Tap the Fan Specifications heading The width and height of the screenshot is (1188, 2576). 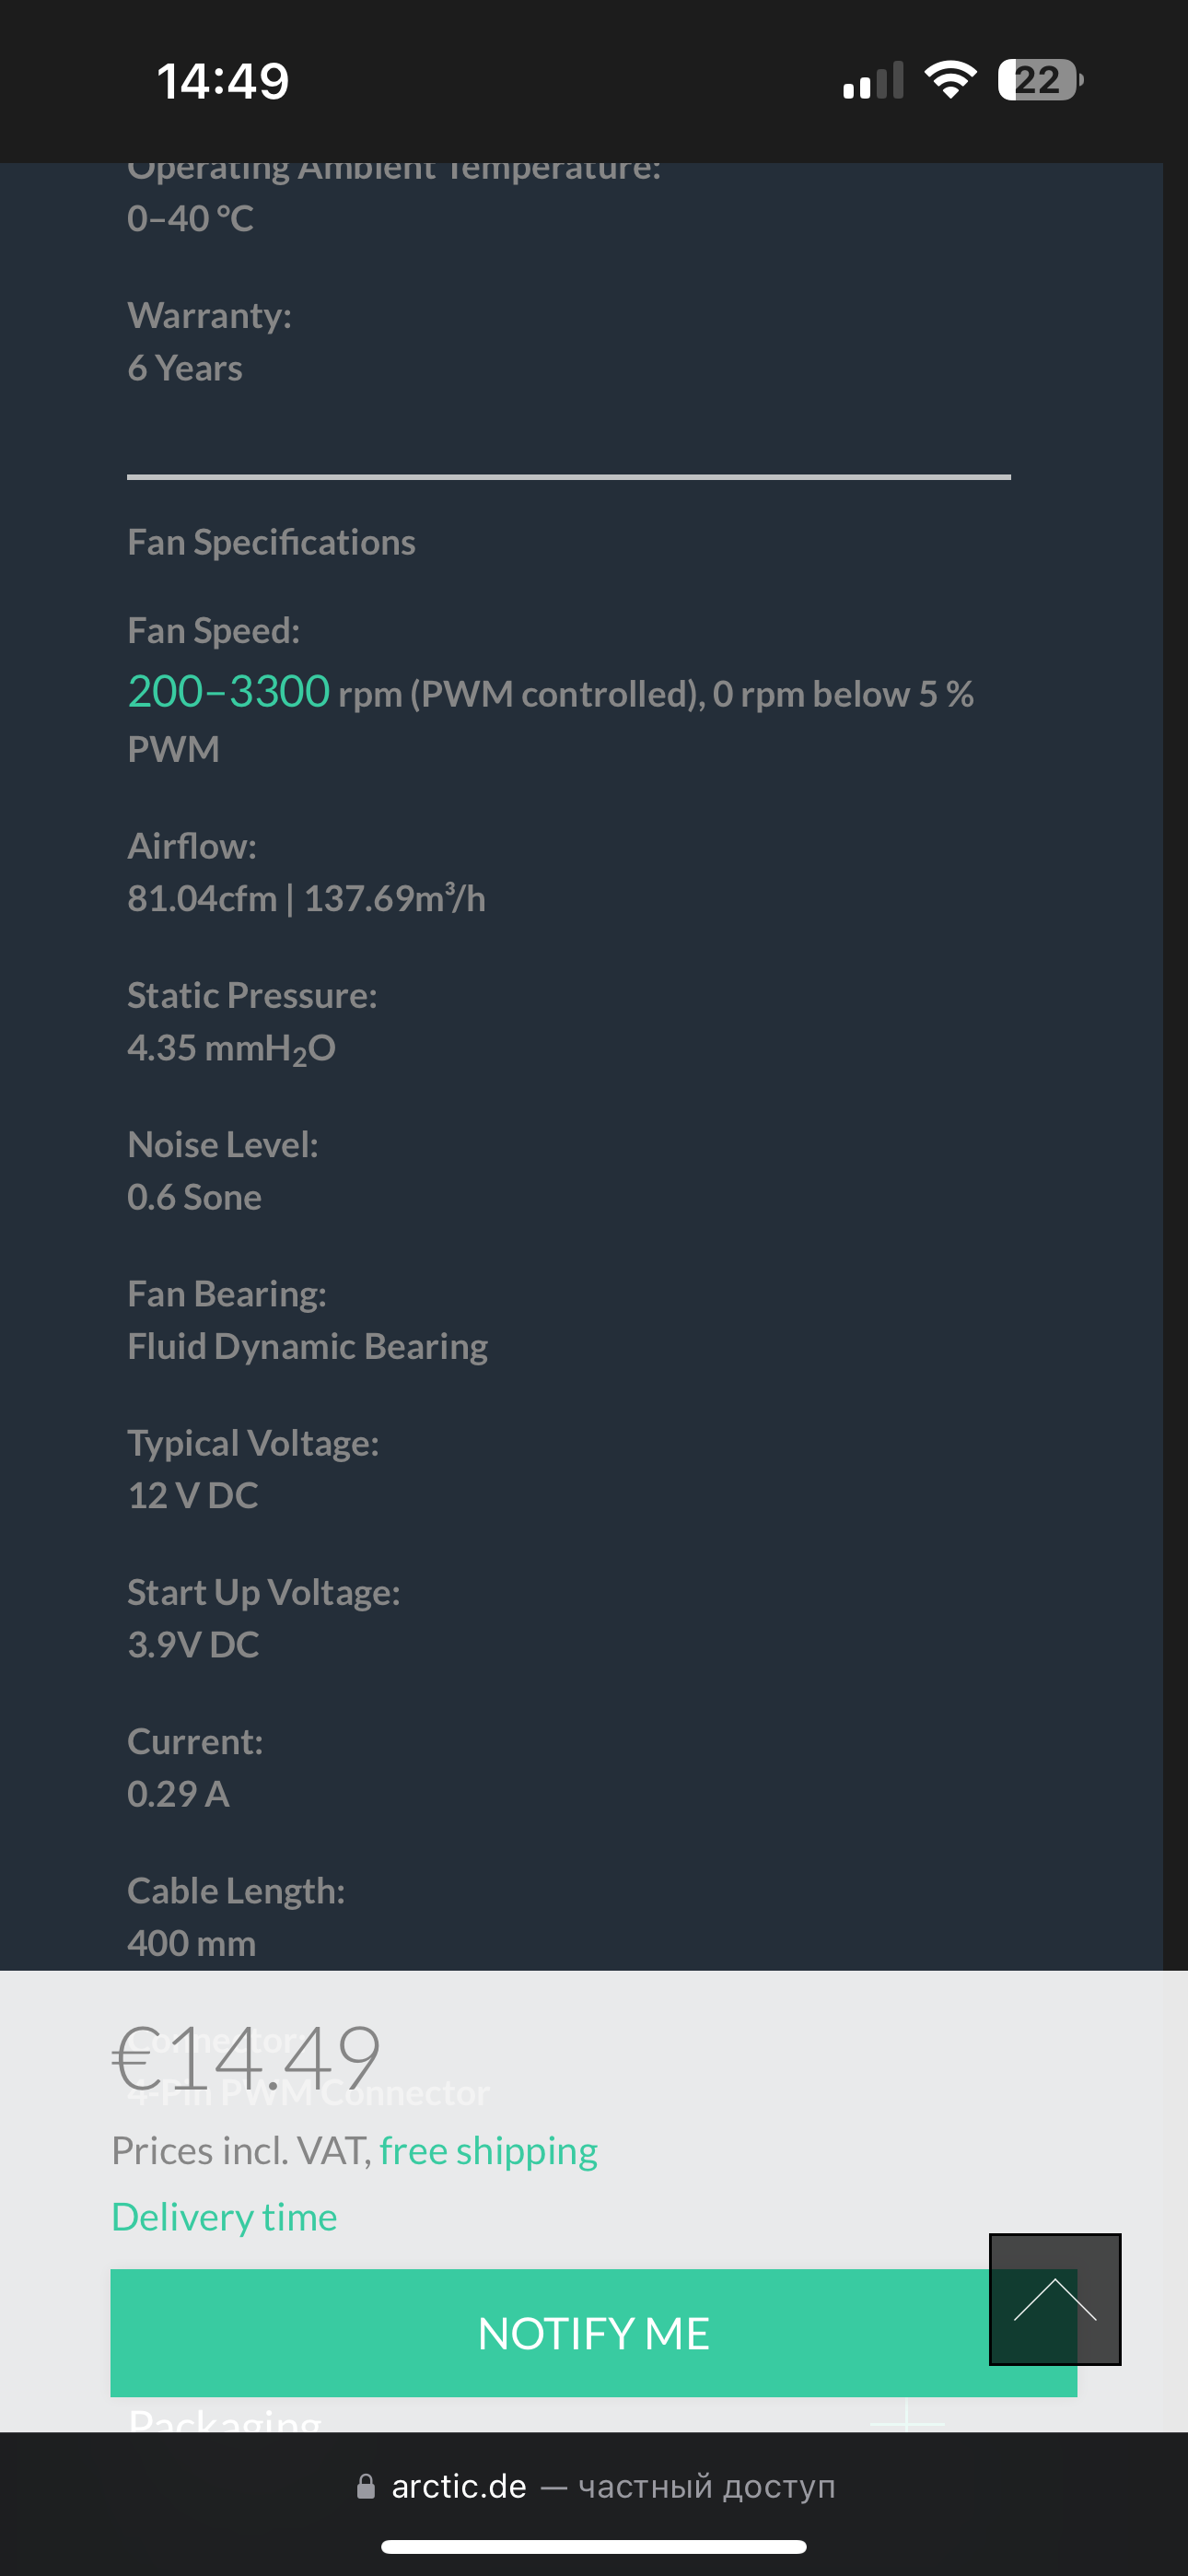pyautogui.click(x=271, y=542)
